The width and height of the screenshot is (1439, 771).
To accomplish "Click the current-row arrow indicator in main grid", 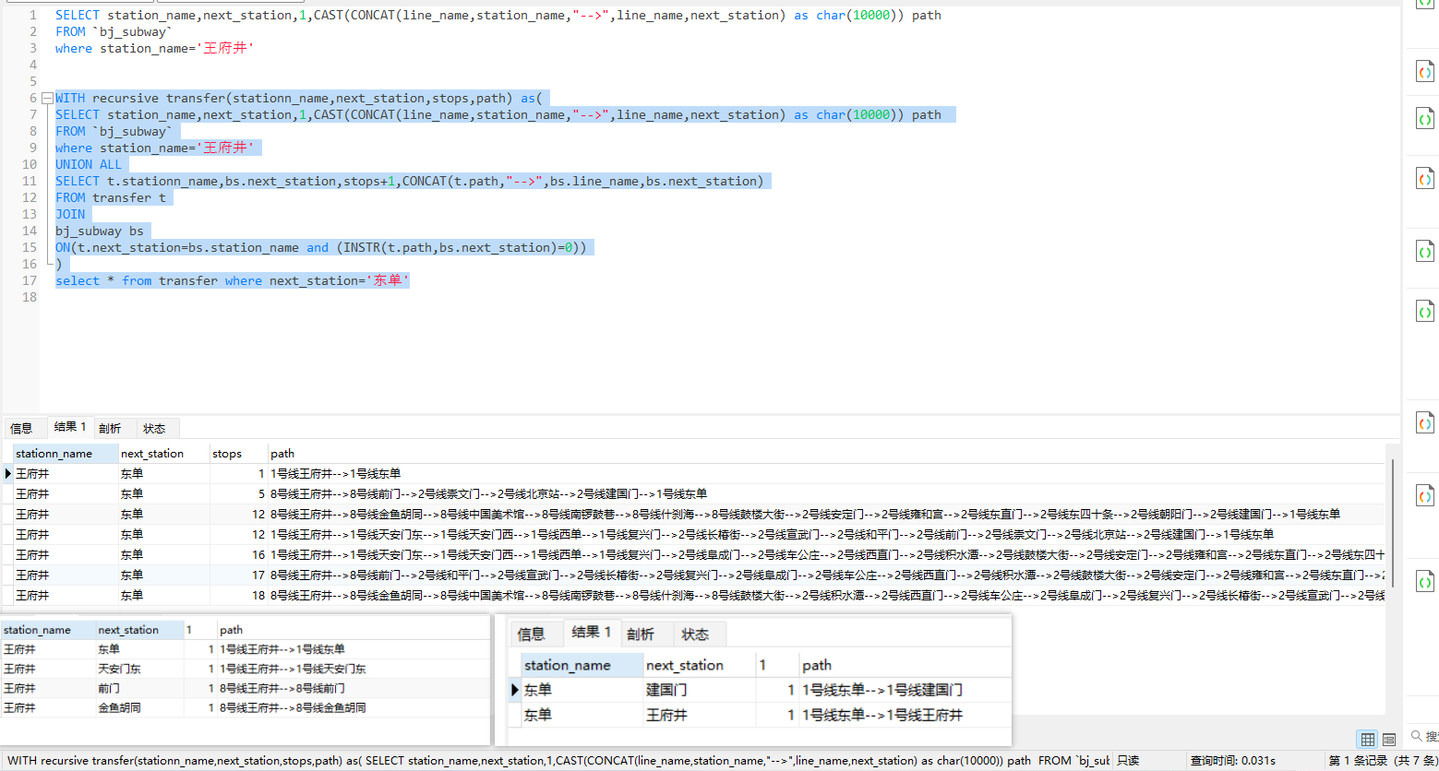I will (x=8, y=473).
